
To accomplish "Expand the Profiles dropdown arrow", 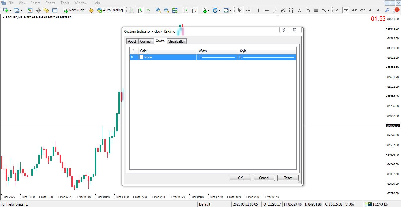I will coord(21,10).
